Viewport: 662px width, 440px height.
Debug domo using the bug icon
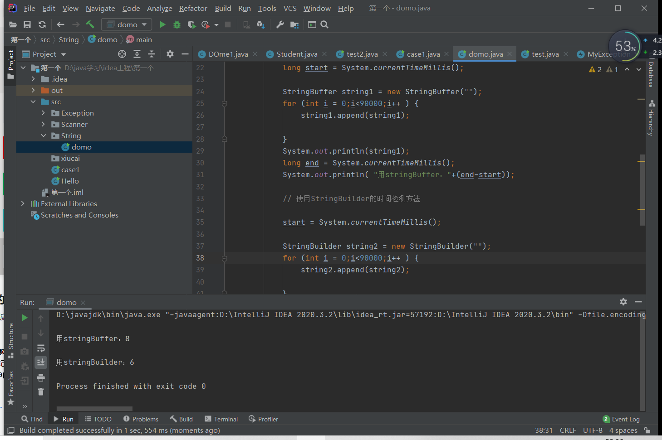point(177,24)
